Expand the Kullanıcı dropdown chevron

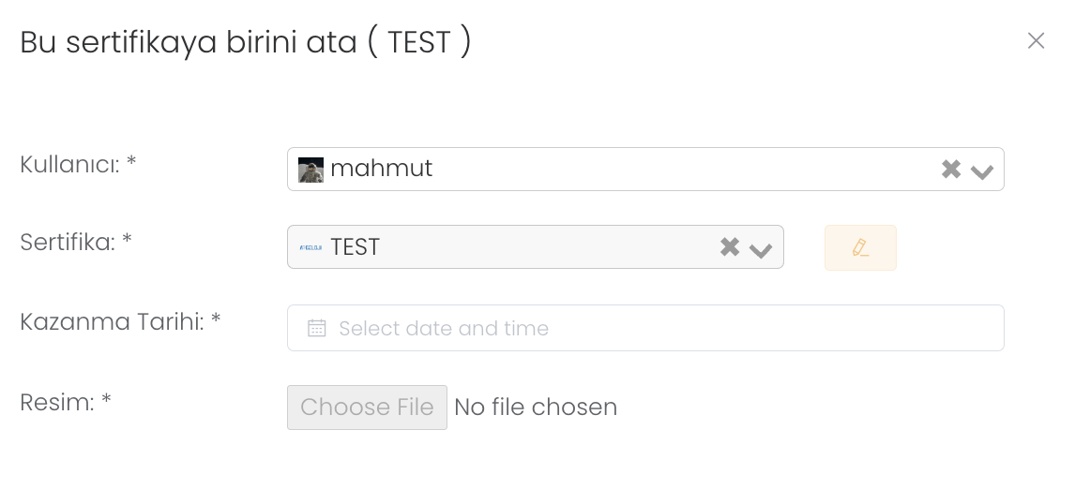982,171
